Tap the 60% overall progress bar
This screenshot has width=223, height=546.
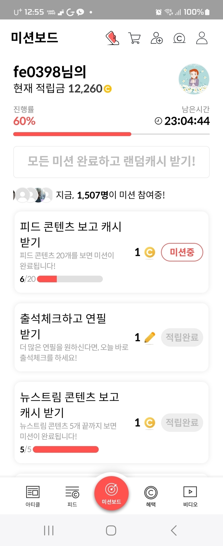(112, 134)
